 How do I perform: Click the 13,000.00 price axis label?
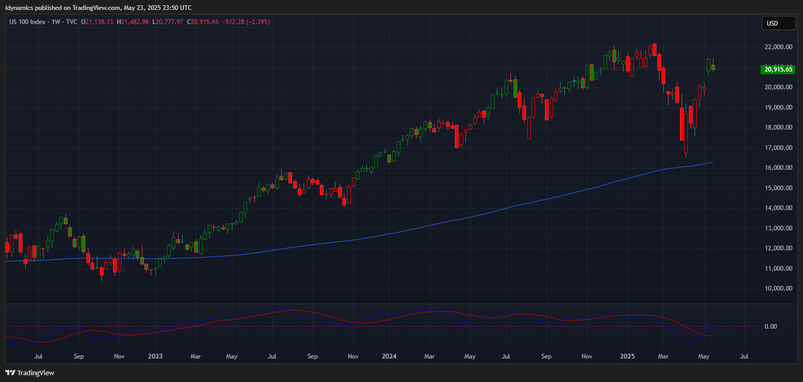778,228
